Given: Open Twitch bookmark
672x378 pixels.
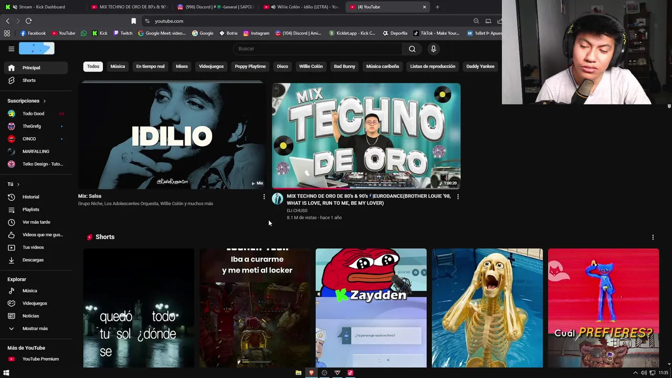Looking at the screenshot, I should click(123, 33).
